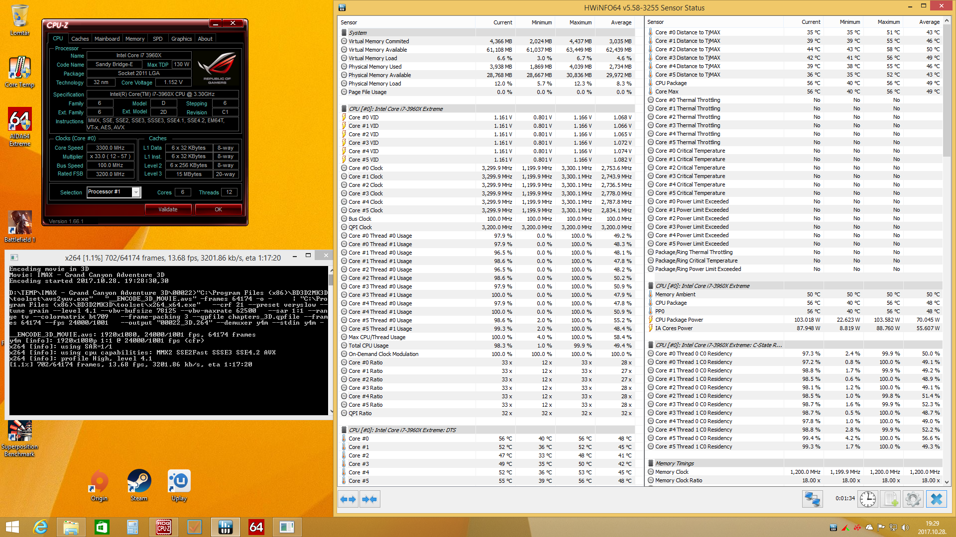This screenshot has height=537, width=956.
Task: Switch to Mainboard tab in CPU-Z
Action: pos(107,39)
